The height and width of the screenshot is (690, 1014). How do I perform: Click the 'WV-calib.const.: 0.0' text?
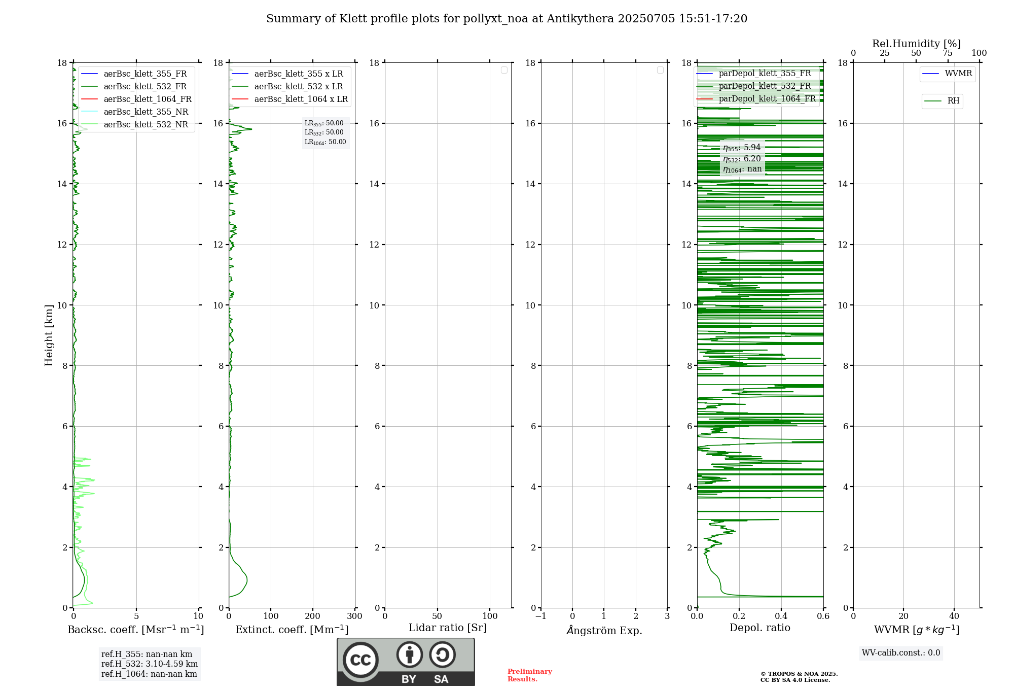tap(901, 653)
